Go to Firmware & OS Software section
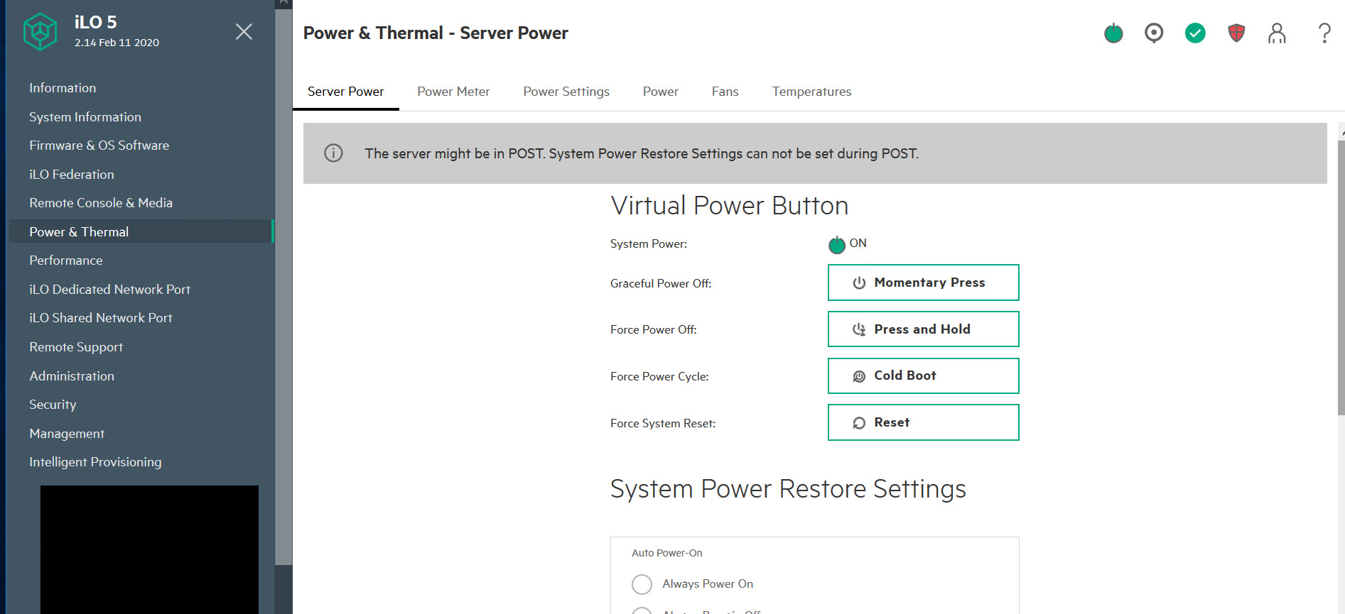The height and width of the screenshot is (614, 1345). [x=99, y=146]
